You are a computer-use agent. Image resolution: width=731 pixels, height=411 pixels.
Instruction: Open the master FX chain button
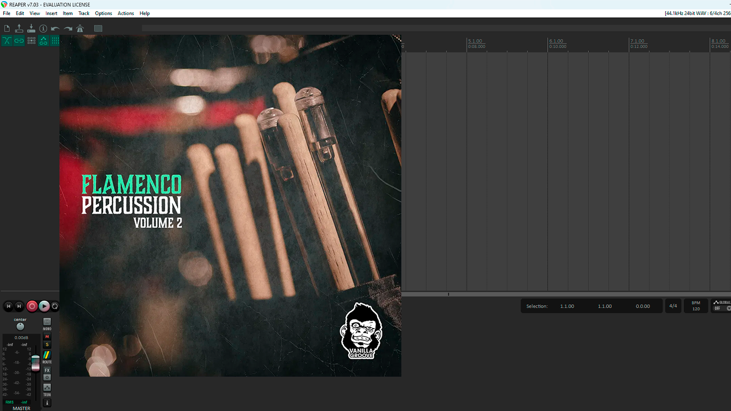click(x=47, y=370)
